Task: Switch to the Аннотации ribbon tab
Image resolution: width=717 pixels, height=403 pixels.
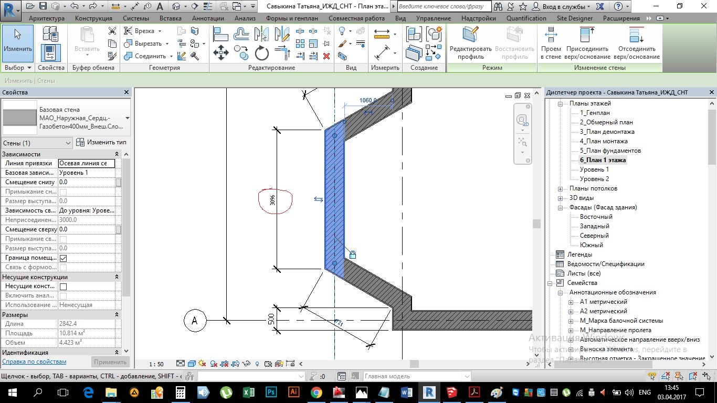Action: (208, 18)
